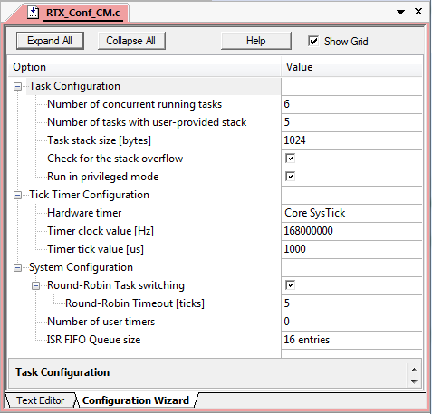The image size is (432, 414).
Task: Select System Configuration row label
Action: pyautogui.click(x=81, y=267)
